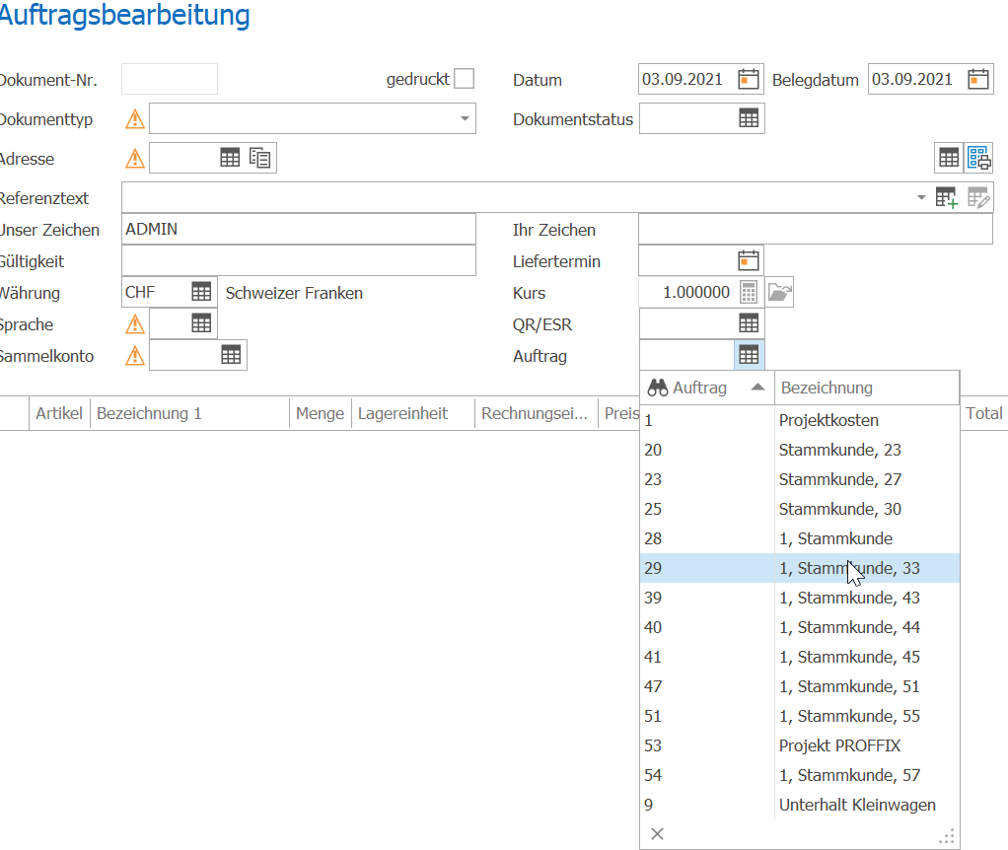Select row 'Projekt PROFFIX'
The image size is (1008, 850).
tap(800, 745)
